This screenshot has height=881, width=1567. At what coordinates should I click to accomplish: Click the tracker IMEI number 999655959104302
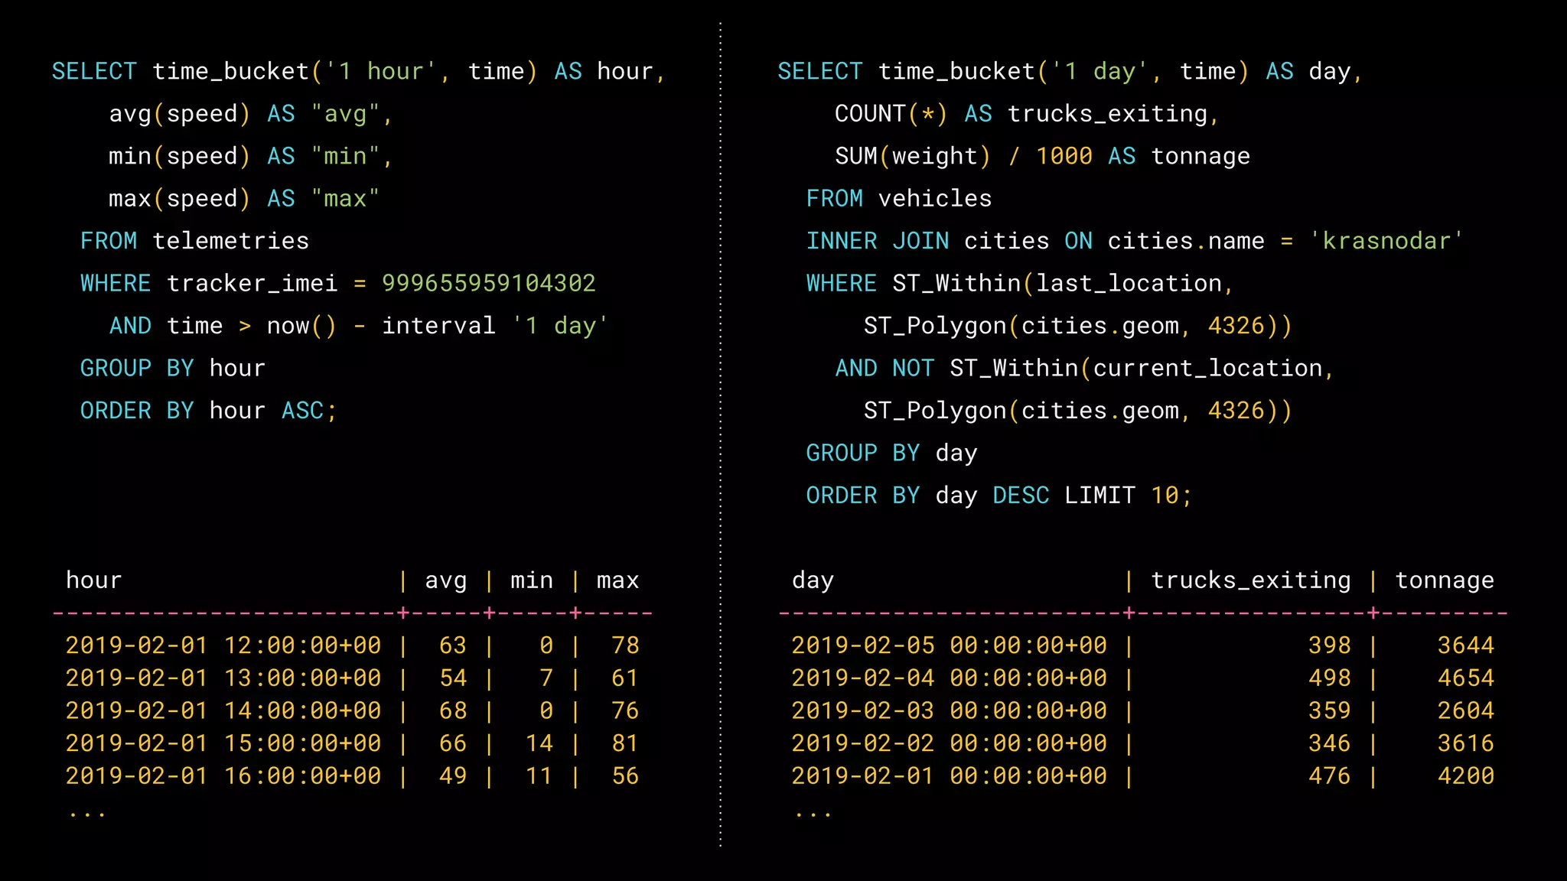pos(488,284)
